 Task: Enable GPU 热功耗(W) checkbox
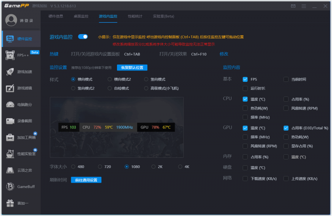pos(286,137)
